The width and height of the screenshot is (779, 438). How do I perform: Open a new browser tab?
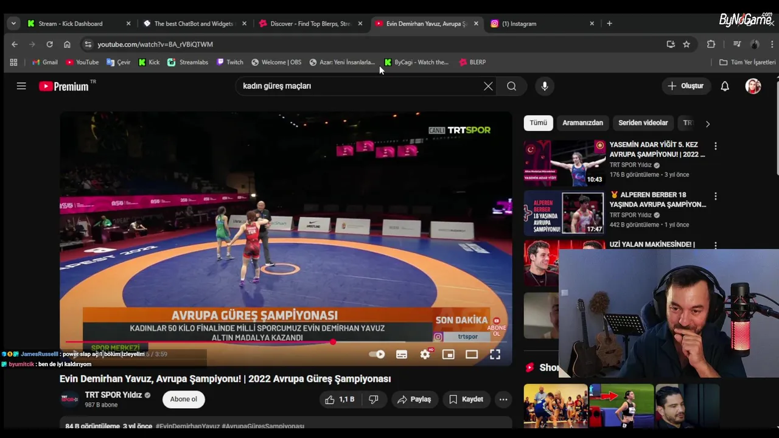tap(609, 24)
